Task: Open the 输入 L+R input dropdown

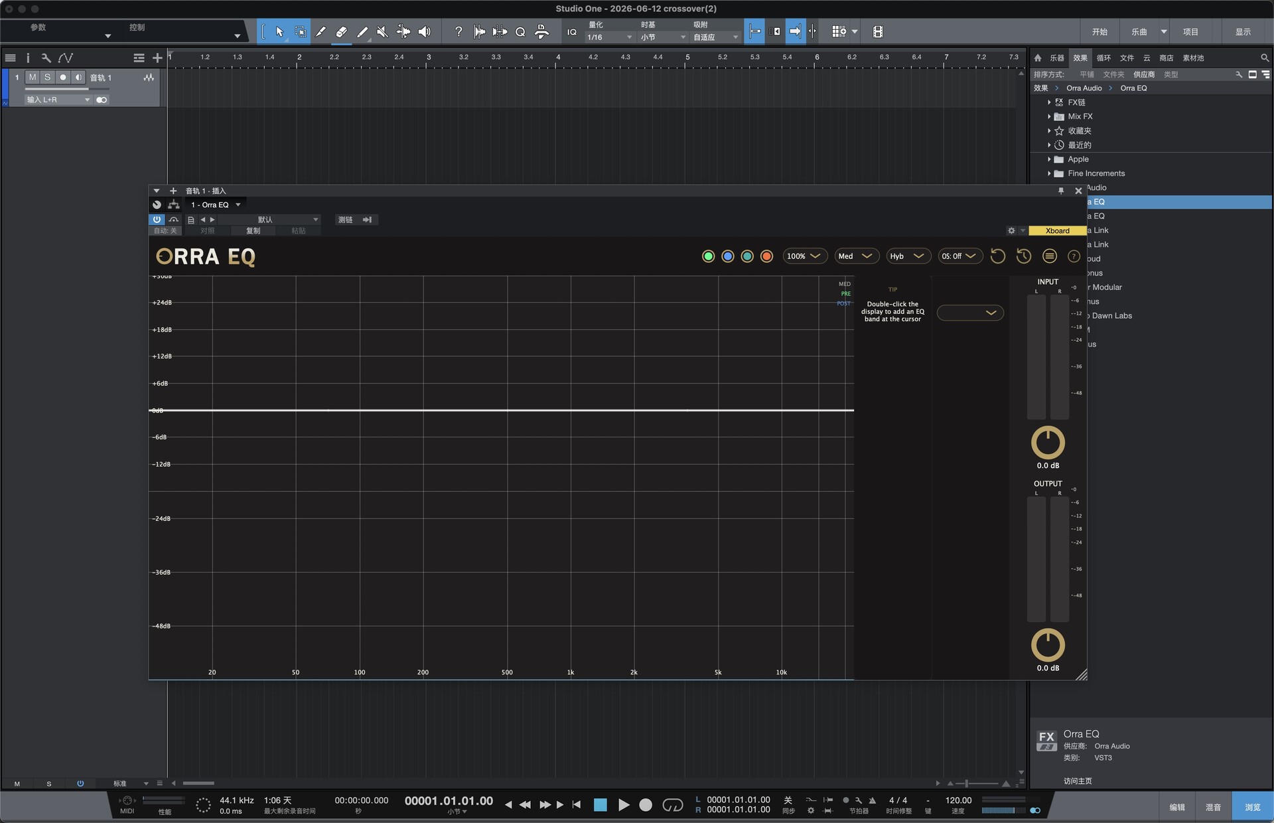Action: coord(58,100)
